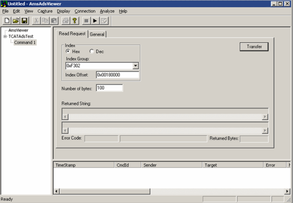Select TCATAdsTest tree item
The height and width of the screenshot is (203, 293).
tap(21, 36)
